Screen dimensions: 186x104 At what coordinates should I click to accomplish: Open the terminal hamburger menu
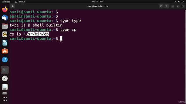(167, 6)
